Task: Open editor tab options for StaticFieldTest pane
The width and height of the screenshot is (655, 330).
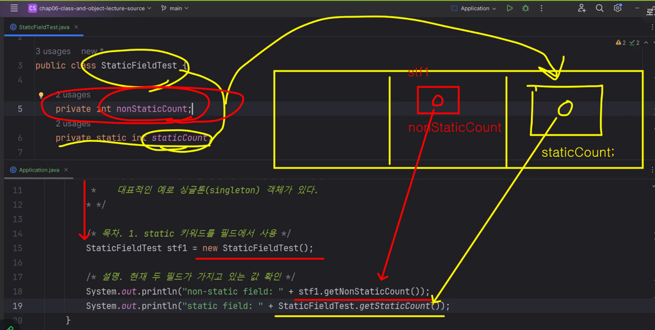Action: point(652,27)
